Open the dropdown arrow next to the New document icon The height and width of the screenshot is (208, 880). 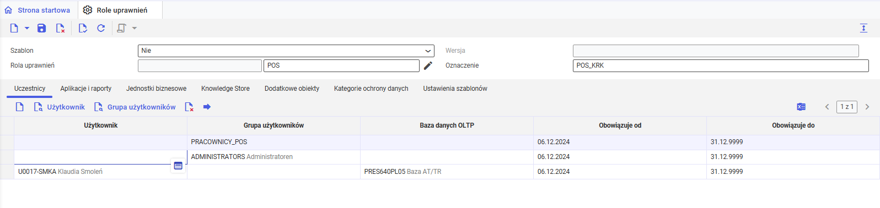tap(27, 28)
